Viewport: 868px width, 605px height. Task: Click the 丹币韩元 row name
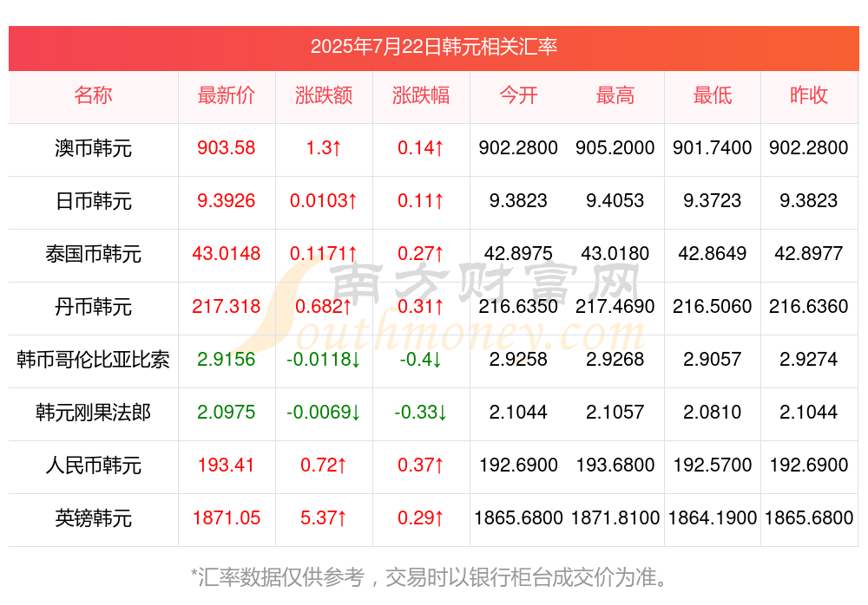93,306
